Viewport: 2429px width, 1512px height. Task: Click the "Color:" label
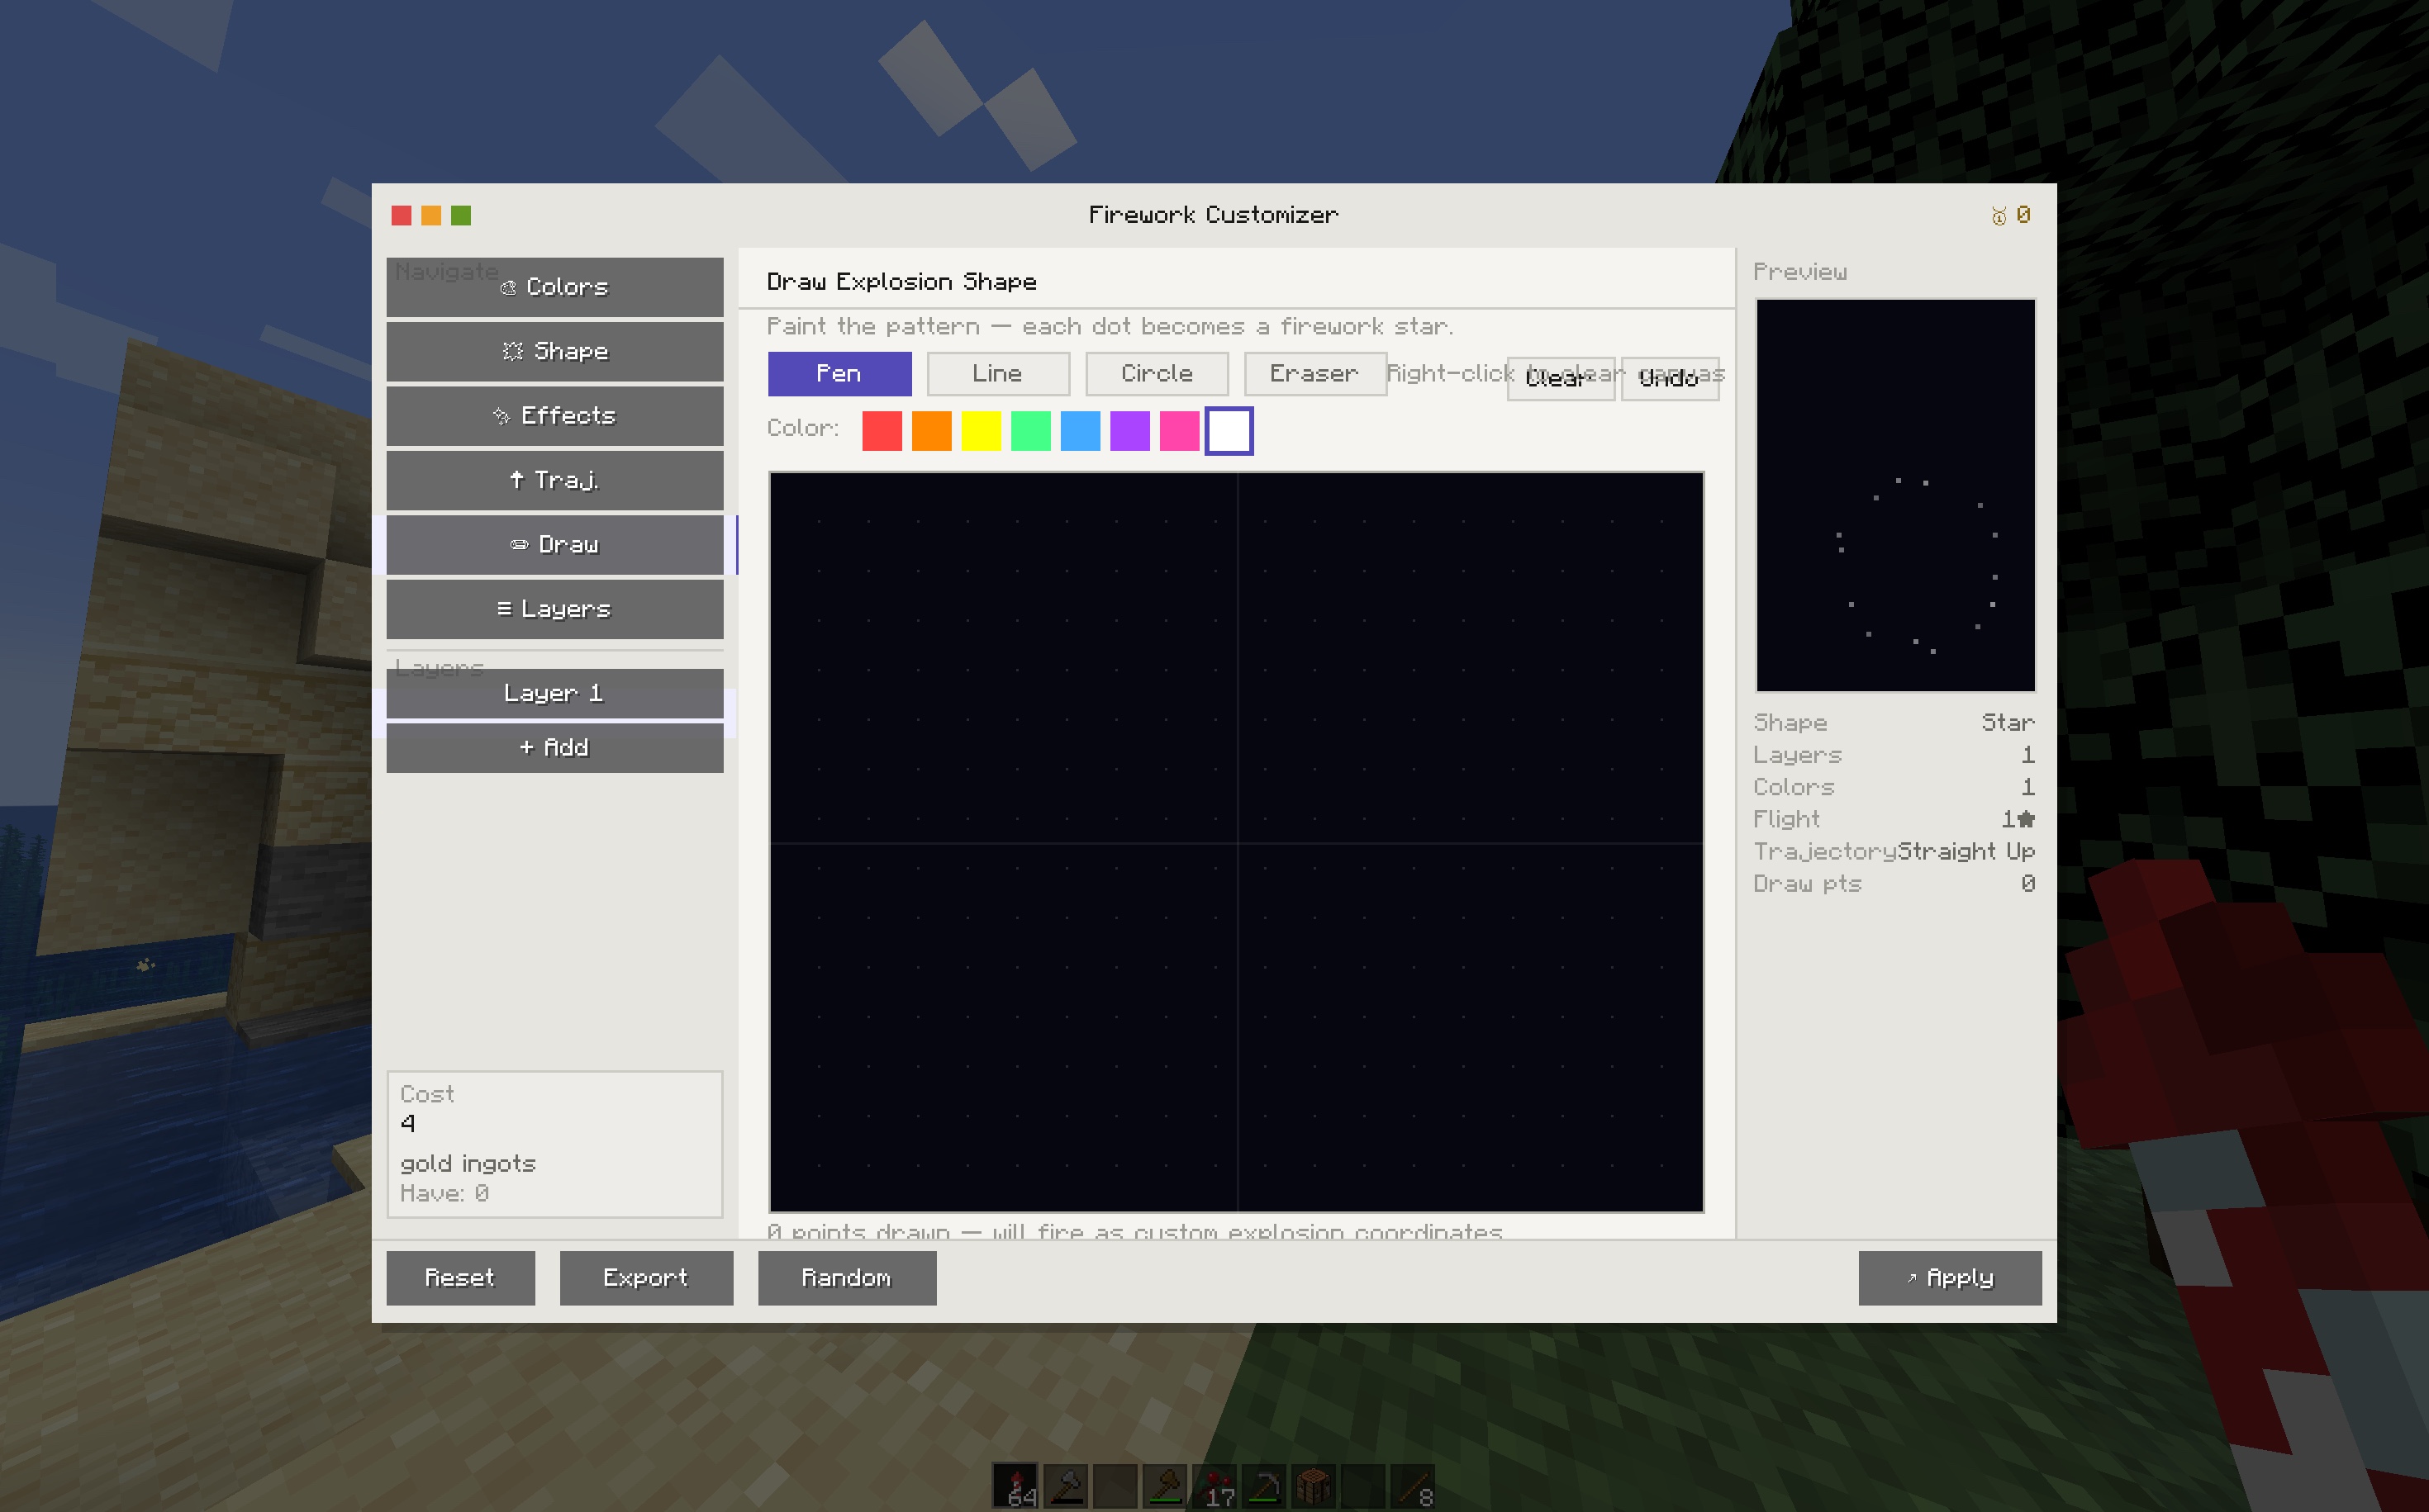[803, 428]
